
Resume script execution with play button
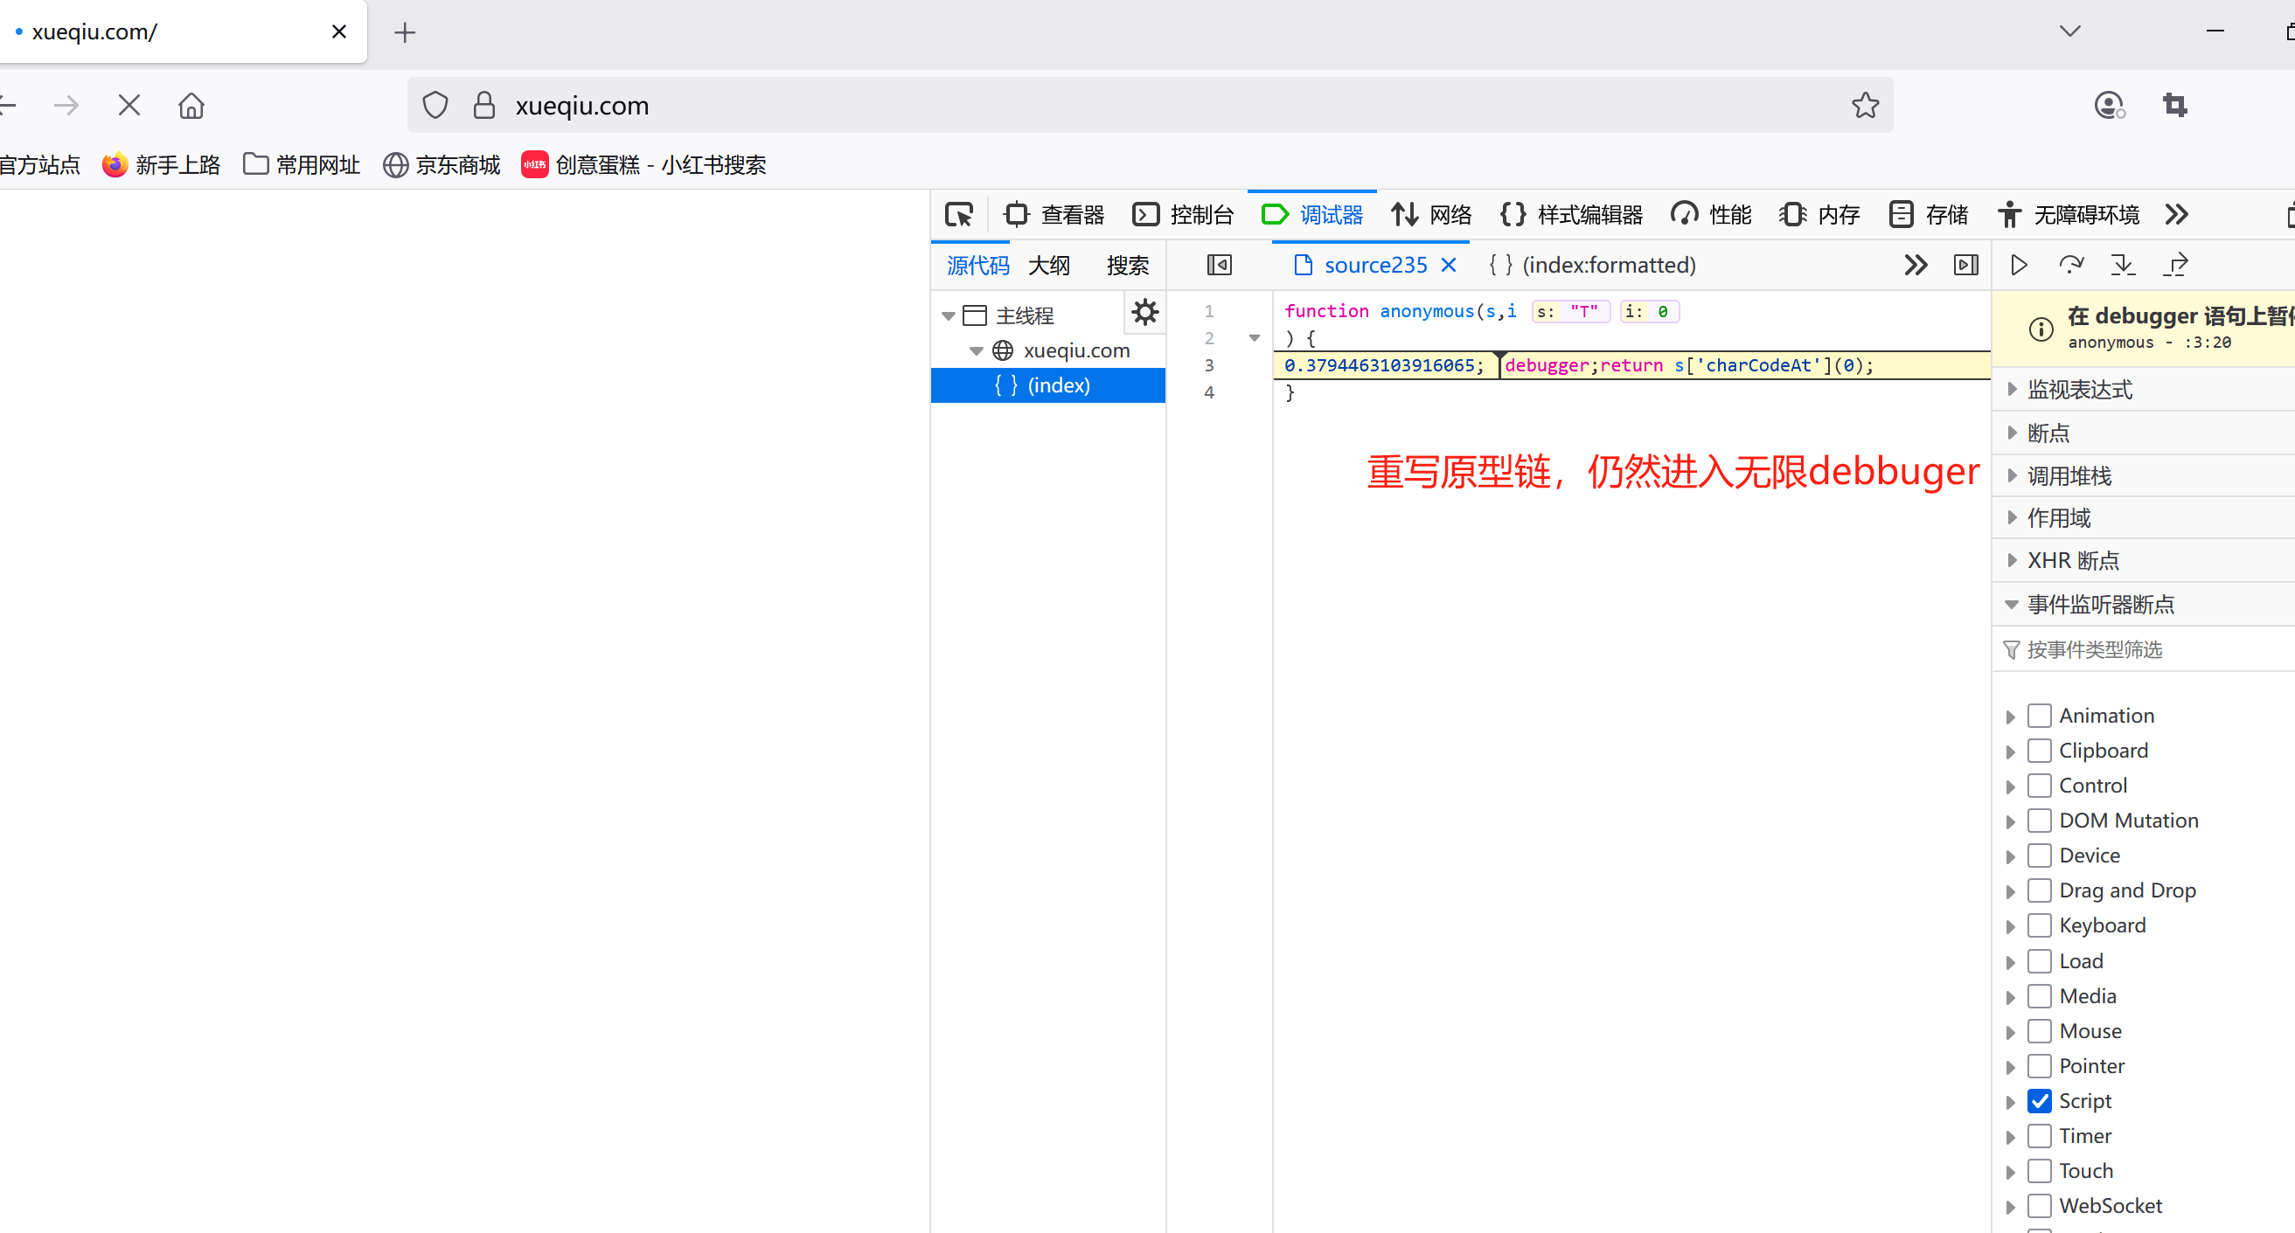2019,265
